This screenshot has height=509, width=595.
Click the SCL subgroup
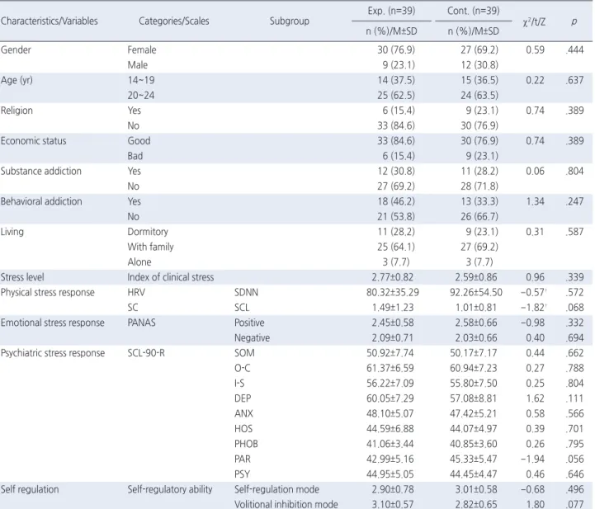242,308
